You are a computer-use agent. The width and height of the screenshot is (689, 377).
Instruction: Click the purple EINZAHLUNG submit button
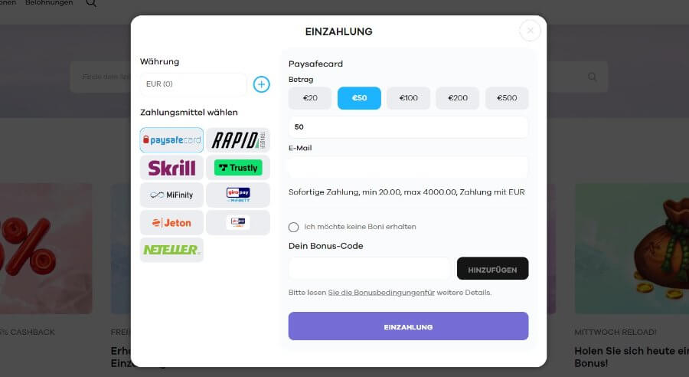(408, 326)
